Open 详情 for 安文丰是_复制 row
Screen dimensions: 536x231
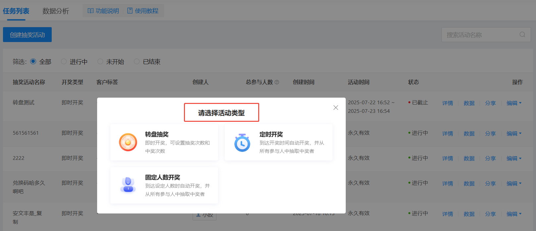pos(447,214)
